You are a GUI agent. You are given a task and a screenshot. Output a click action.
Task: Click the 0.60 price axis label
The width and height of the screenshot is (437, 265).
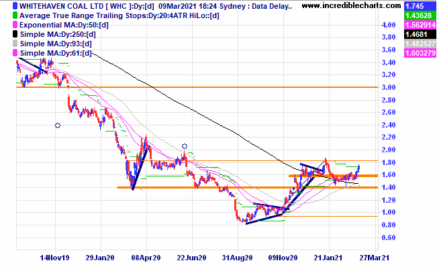tap(389, 237)
